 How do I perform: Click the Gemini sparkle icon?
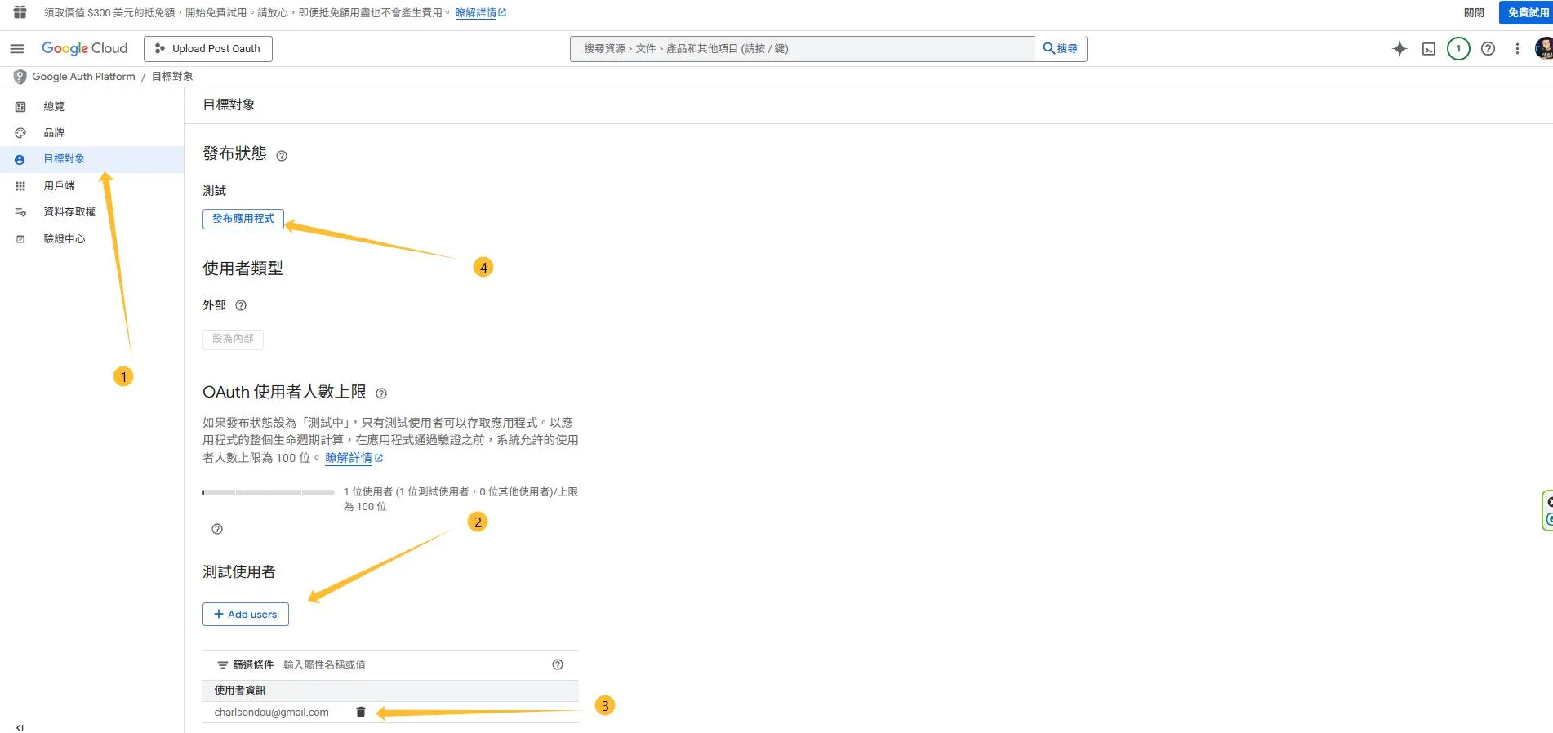pos(1399,49)
